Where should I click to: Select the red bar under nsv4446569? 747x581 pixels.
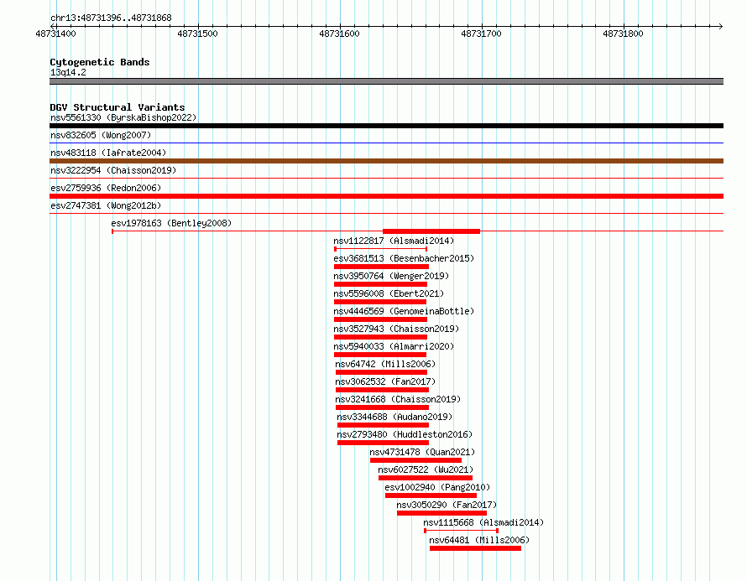381,319
